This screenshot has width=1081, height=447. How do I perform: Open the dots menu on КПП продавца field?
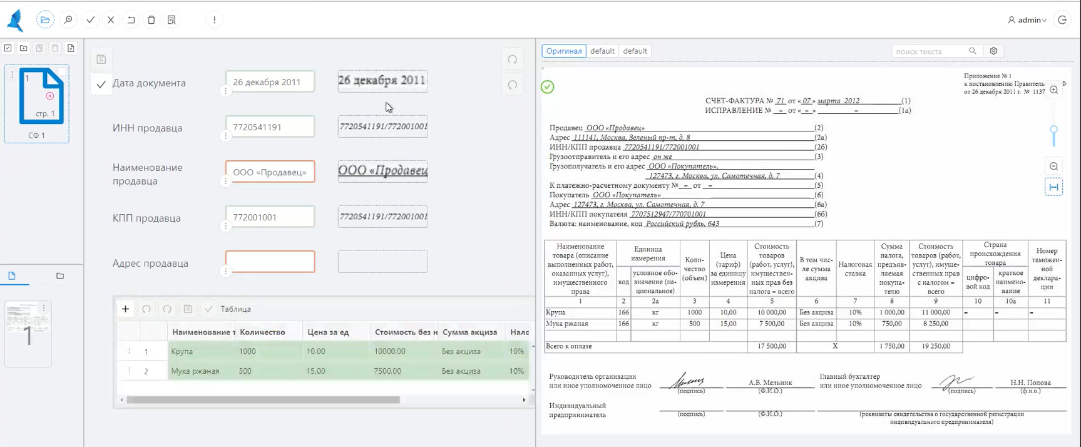tap(226, 226)
